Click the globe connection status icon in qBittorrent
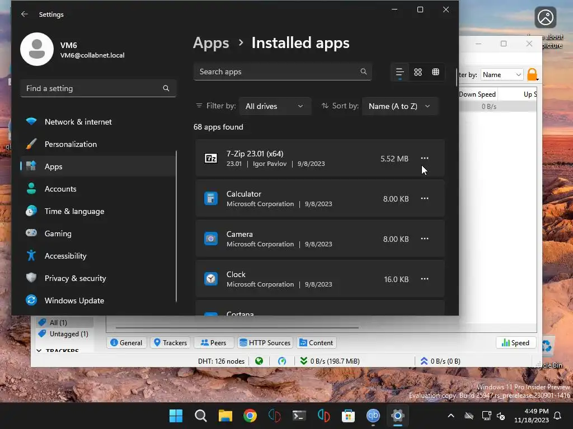The width and height of the screenshot is (573, 429). click(259, 361)
